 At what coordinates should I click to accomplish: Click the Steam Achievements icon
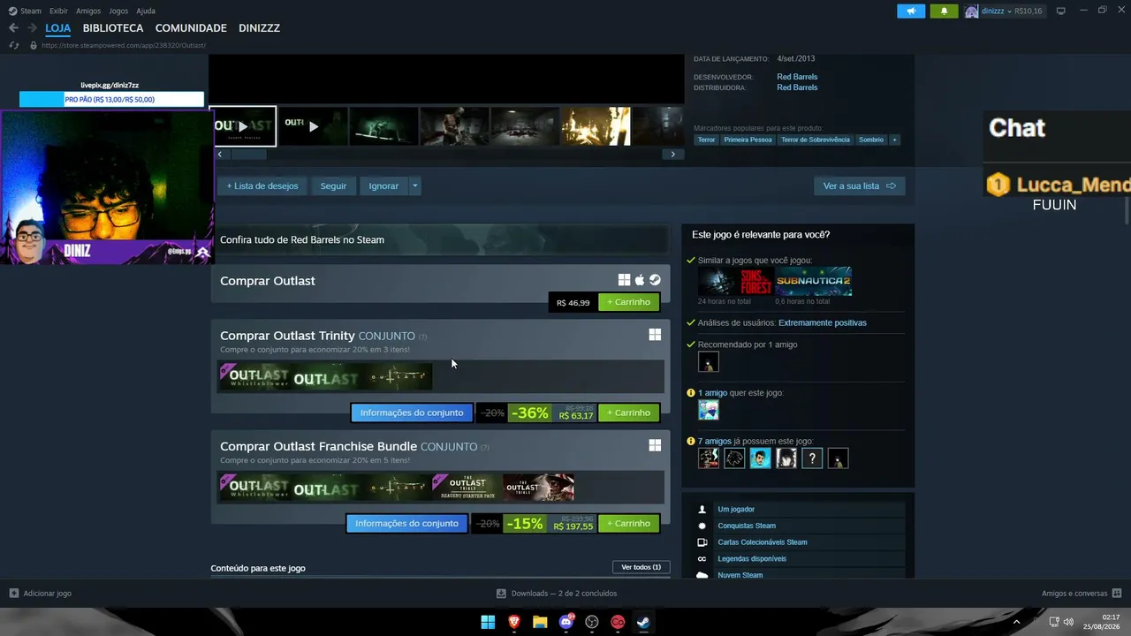[702, 526]
